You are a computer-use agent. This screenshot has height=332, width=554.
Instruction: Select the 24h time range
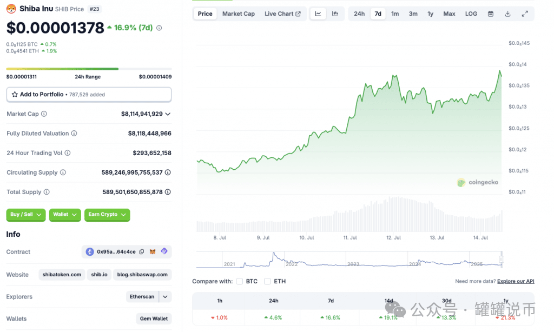point(359,14)
